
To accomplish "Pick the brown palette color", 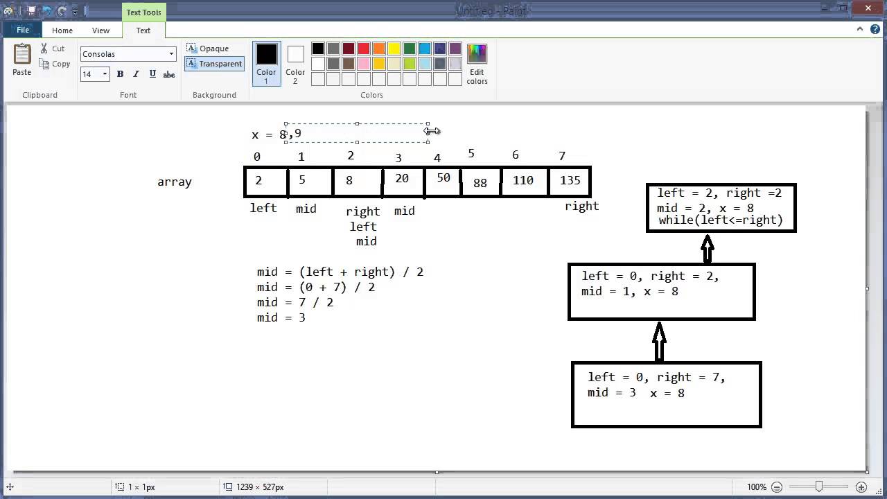I will click(x=349, y=64).
